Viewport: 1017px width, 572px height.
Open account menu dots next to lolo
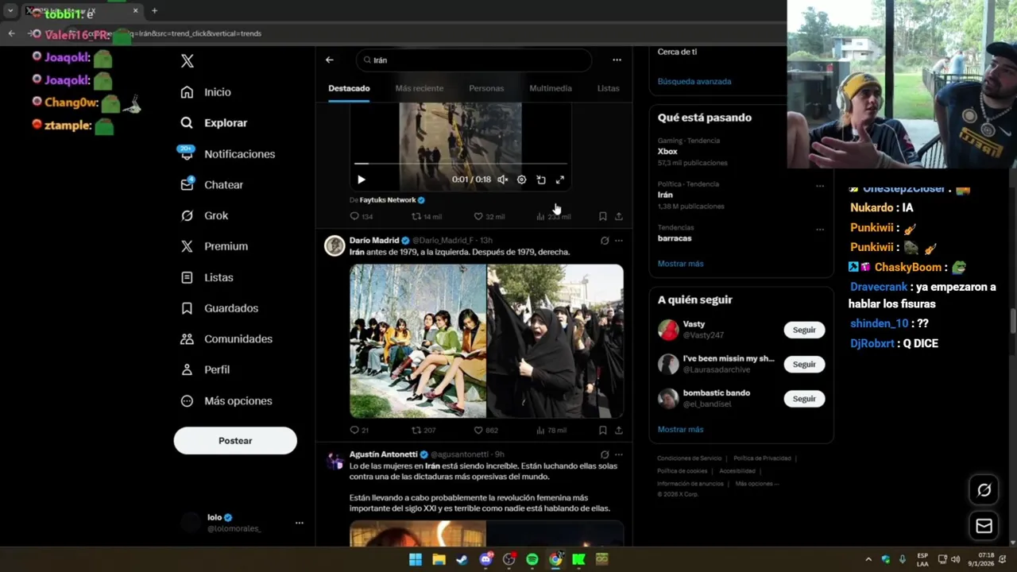pyautogui.click(x=300, y=523)
